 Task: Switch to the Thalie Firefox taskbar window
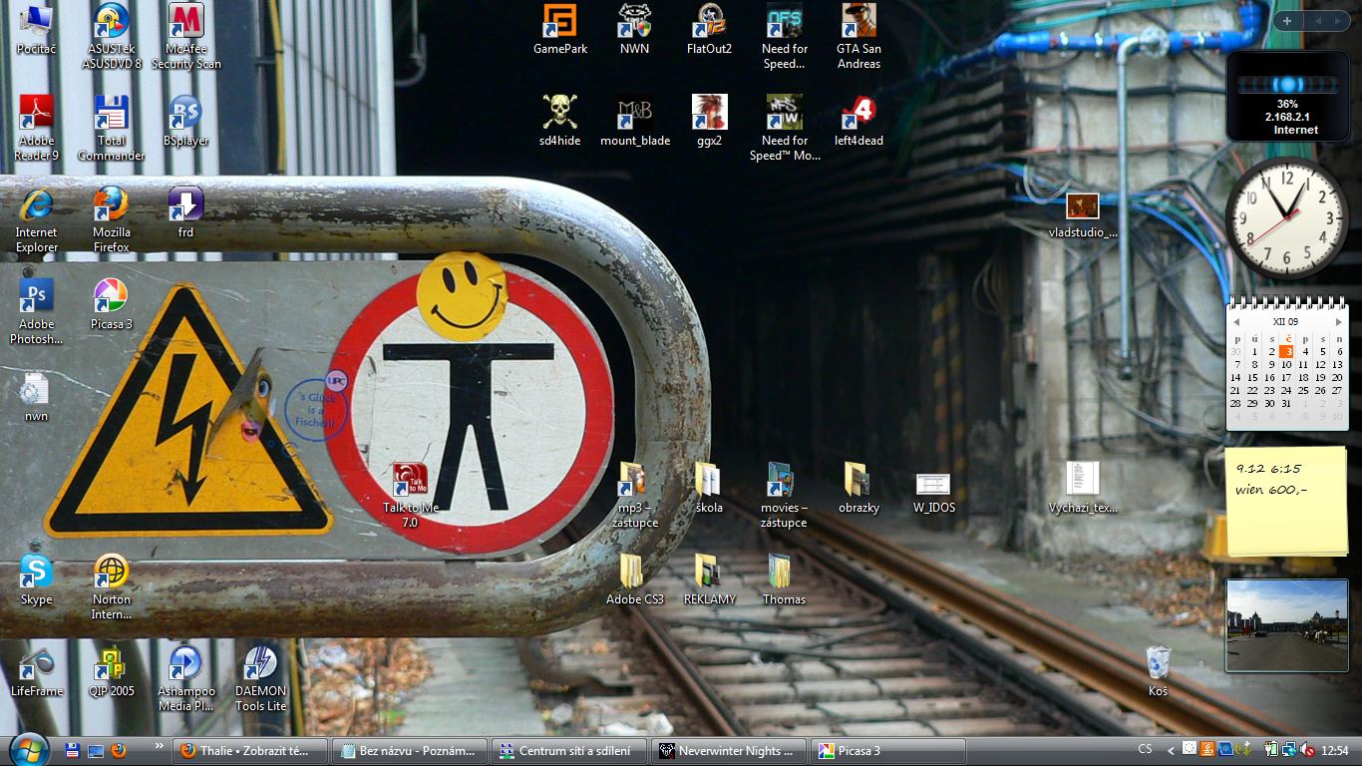point(251,751)
